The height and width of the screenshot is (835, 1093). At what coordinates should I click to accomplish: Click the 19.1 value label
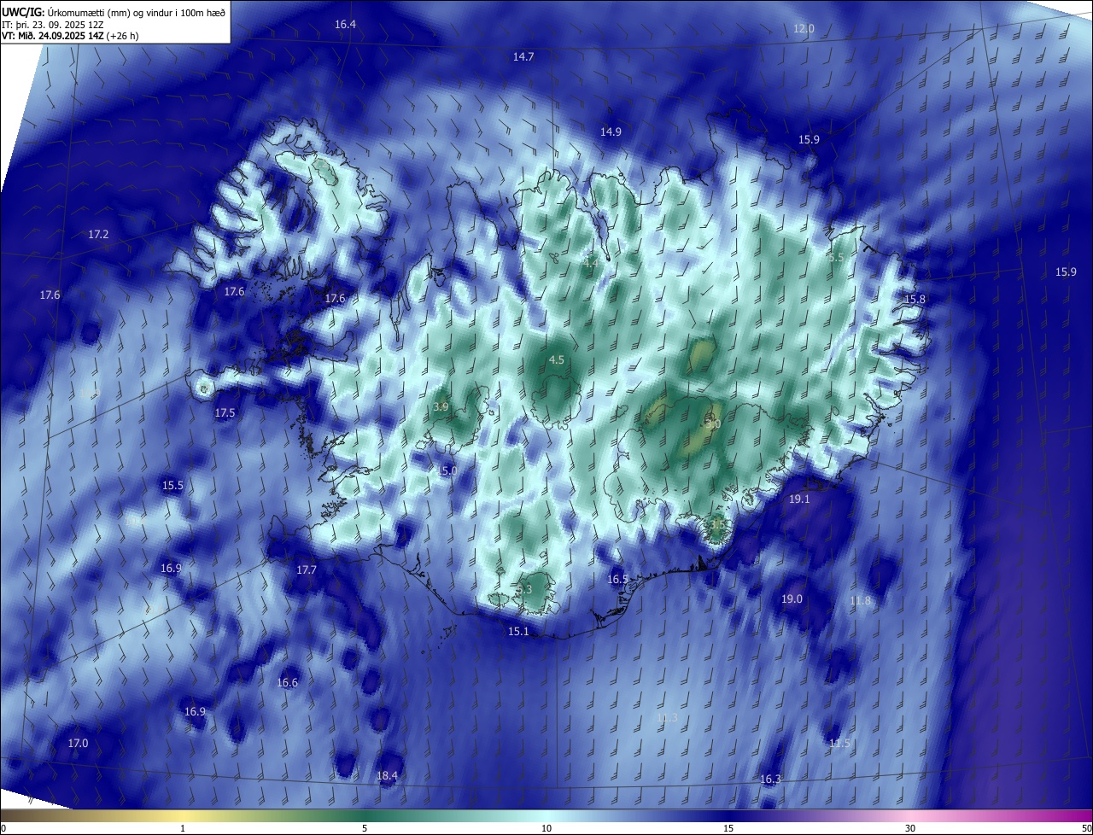(799, 499)
